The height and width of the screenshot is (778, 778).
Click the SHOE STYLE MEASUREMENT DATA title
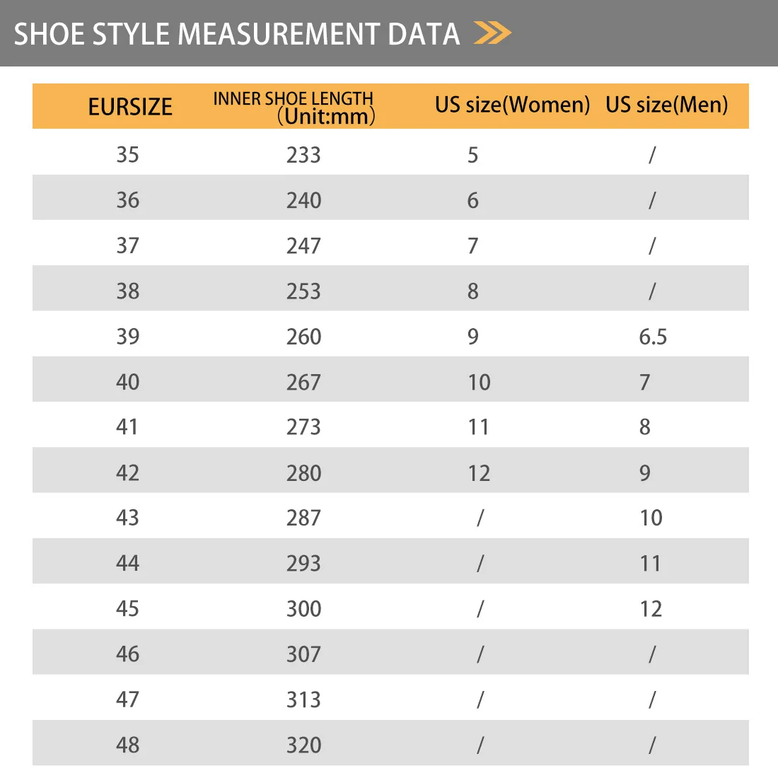[237, 34]
